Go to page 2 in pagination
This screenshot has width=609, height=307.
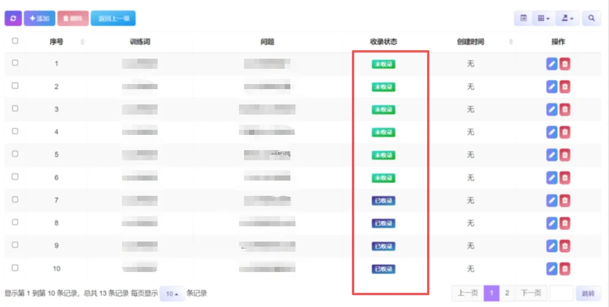point(507,293)
